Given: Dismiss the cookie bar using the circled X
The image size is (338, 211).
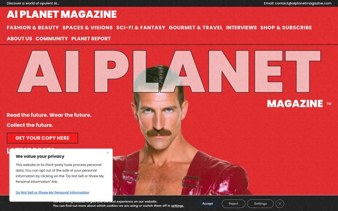Looking at the screenshot, I should point(280,203).
